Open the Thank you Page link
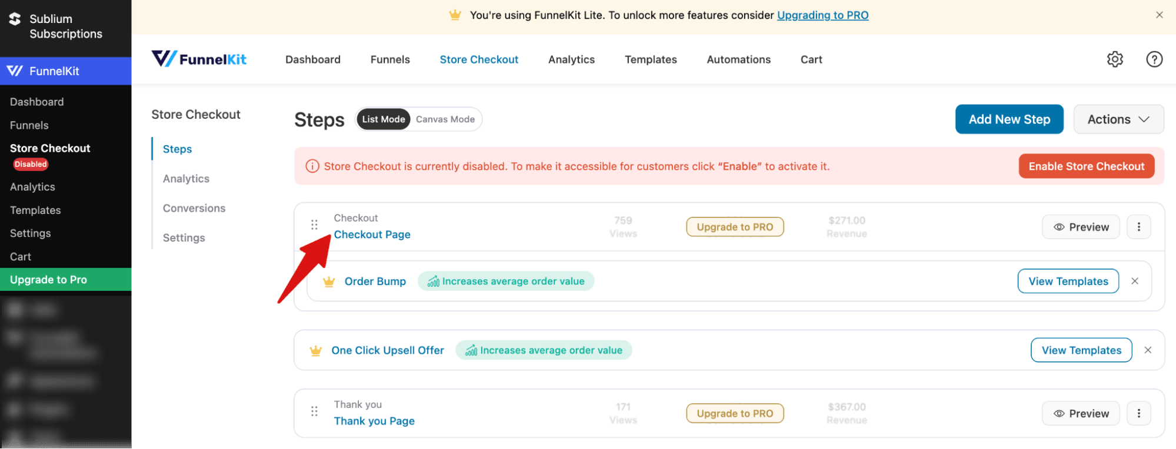1176x449 pixels. pyautogui.click(x=374, y=421)
